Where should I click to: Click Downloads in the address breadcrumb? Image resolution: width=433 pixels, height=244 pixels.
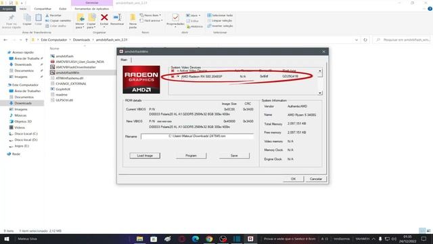coord(81,40)
